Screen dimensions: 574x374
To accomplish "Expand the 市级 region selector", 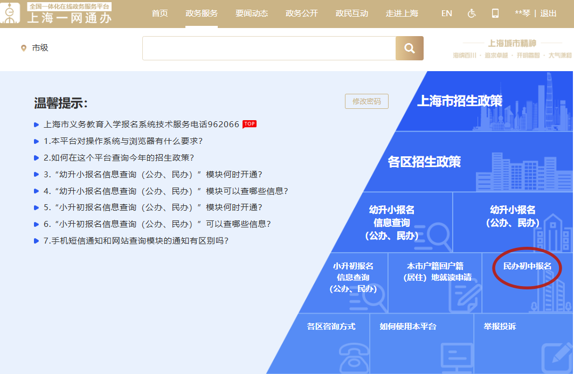I will click(x=40, y=48).
